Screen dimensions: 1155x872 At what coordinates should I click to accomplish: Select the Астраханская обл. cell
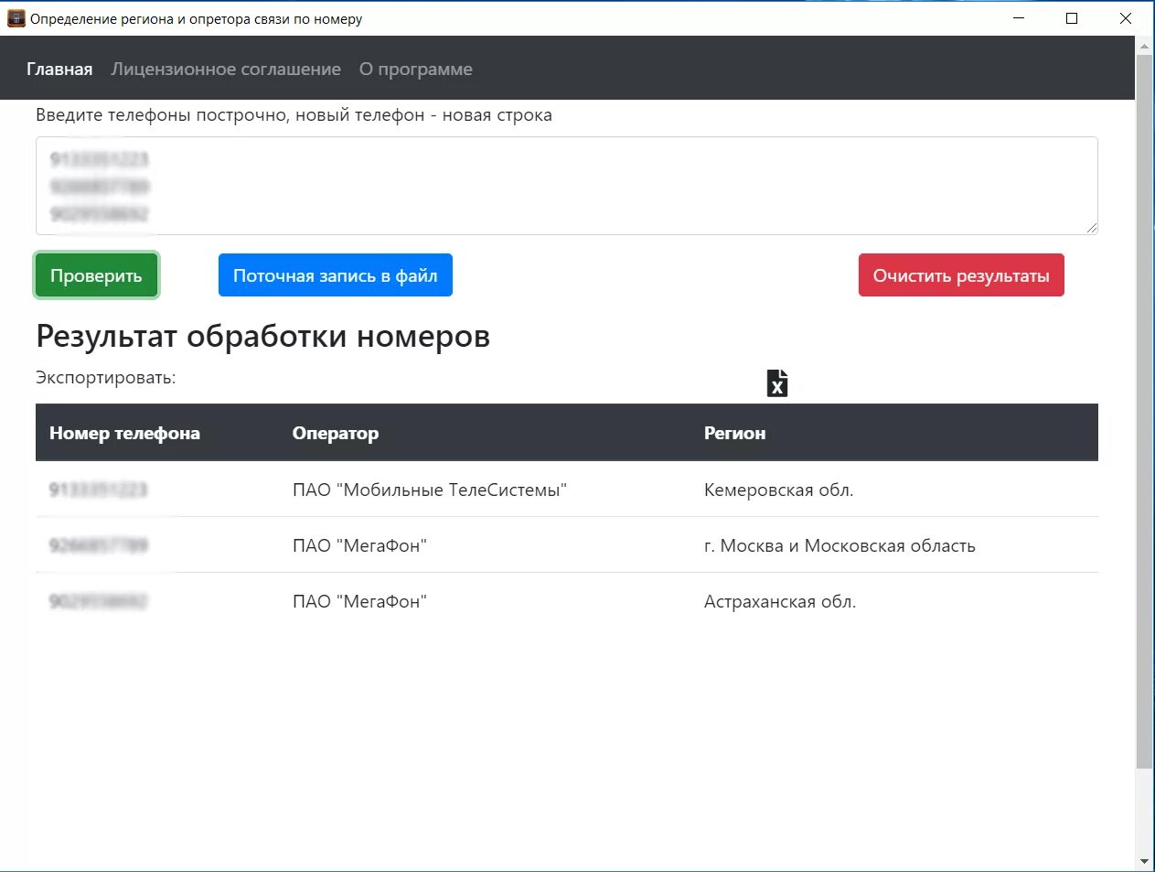[780, 601]
